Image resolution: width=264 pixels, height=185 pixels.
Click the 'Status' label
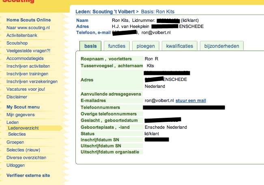87,134
